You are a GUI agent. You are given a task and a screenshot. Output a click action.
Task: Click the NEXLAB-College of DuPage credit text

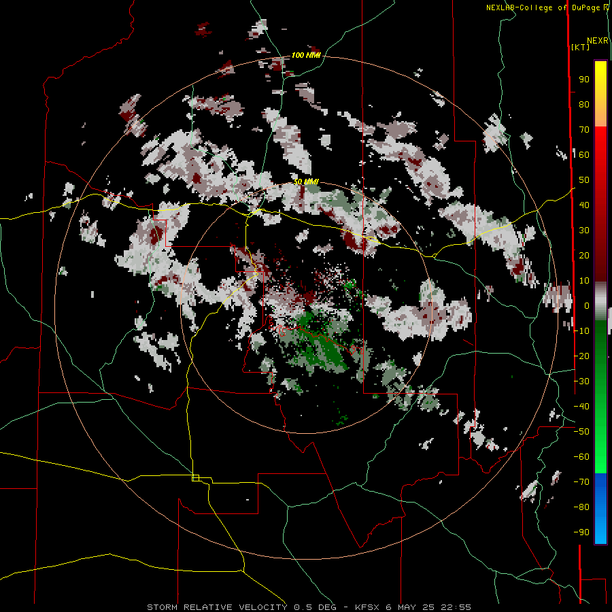(543, 7)
